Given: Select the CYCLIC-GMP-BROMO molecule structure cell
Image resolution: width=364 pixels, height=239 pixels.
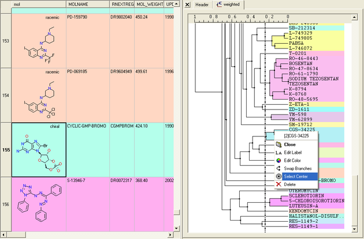Looking at the screenshot, I should [x=39, y=150].
